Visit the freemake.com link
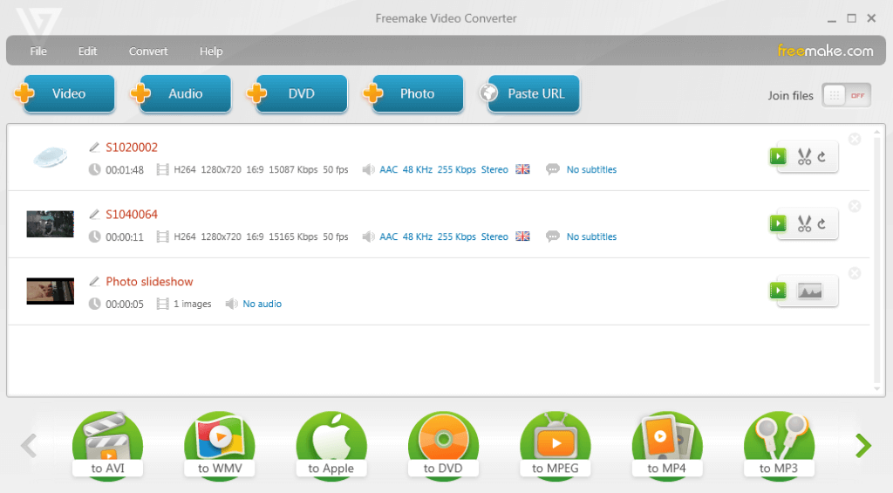 (825, 51)
